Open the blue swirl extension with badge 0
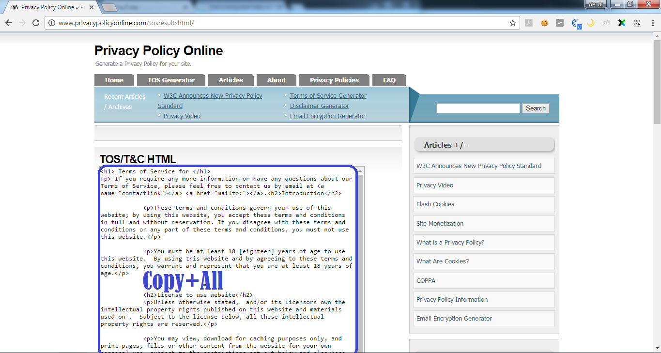The width and height of the screenshot is (661, 353). tap(576, 23)
